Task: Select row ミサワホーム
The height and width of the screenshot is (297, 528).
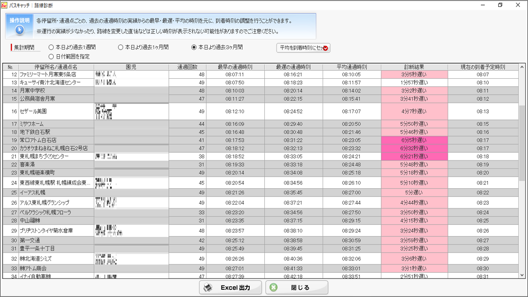Action: pyautogui.click(x=261, y=124)
